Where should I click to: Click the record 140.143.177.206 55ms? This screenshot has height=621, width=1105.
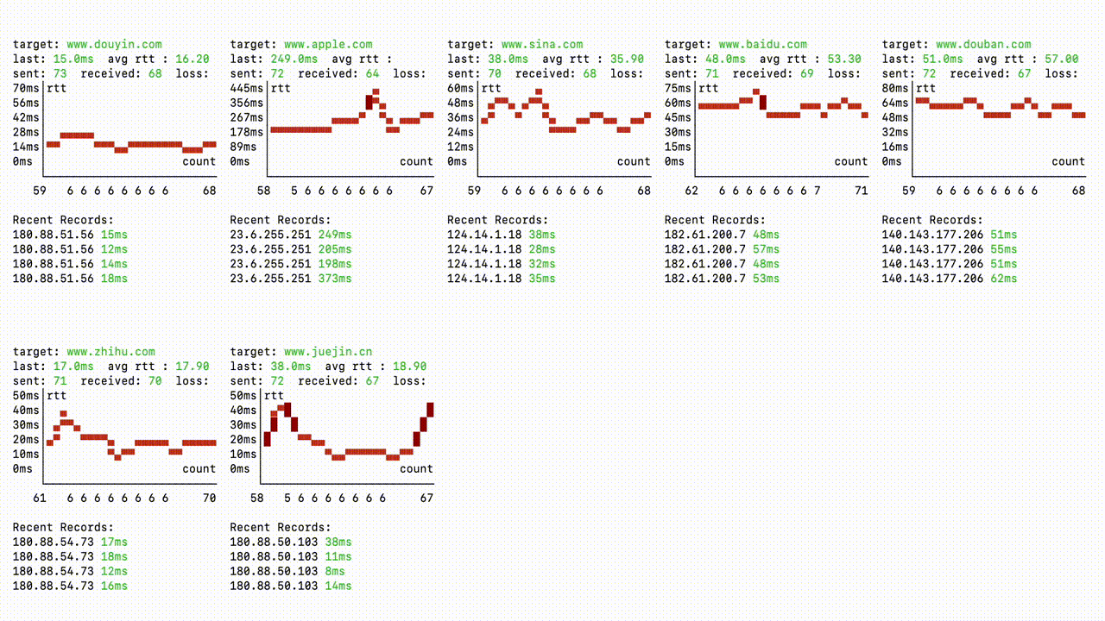950,249
